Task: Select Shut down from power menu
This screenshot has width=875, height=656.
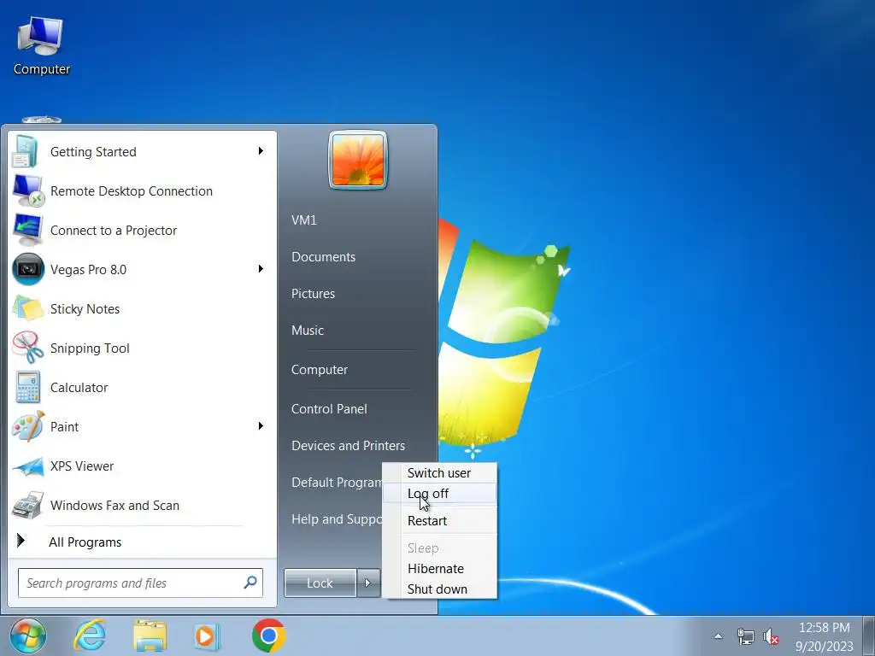Action: pyautogui.click(x=440, y=589)
